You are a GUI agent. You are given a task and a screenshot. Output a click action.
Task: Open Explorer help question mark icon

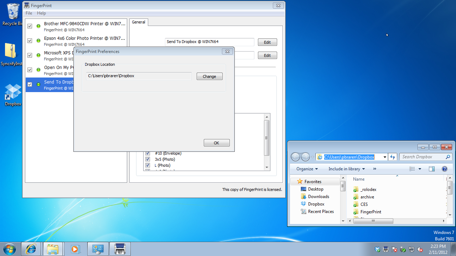pyautogui.click(x=444, y=169)
